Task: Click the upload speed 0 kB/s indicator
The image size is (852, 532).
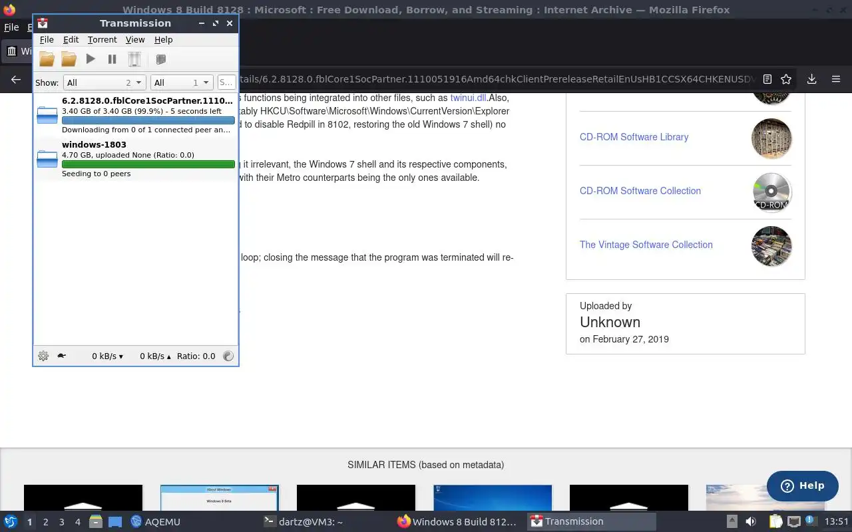Action: (155, 356)
